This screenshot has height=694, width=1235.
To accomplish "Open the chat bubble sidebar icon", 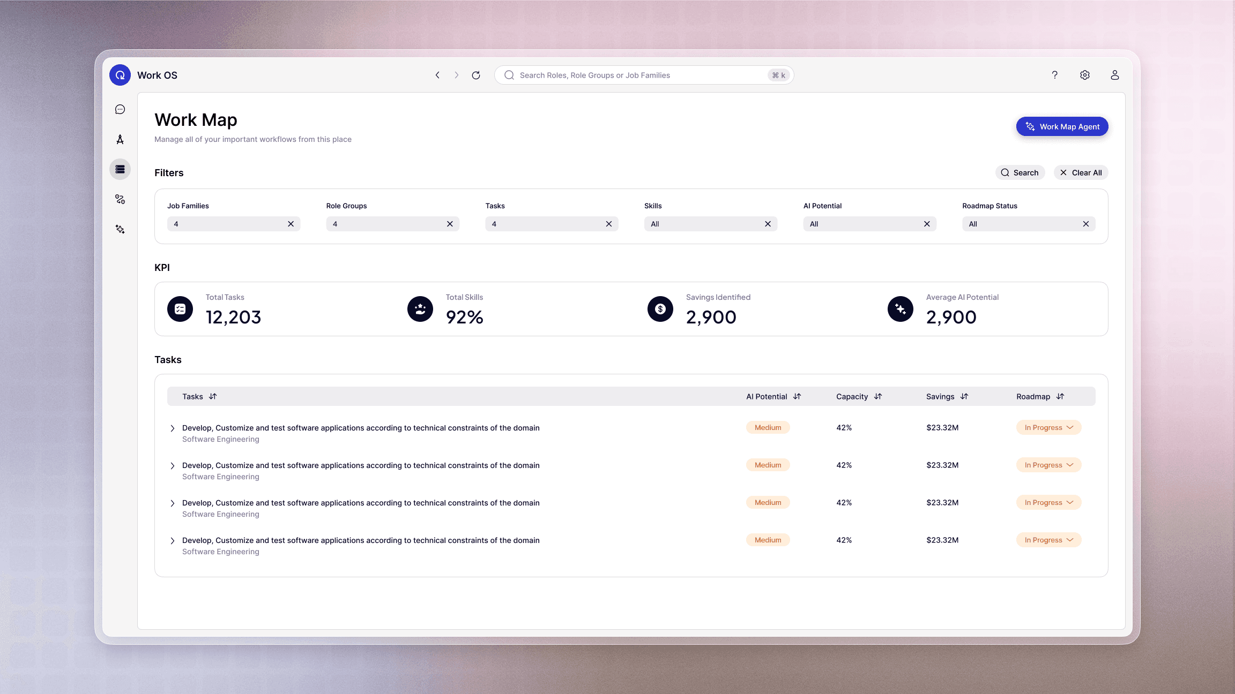I will point(120,109).
